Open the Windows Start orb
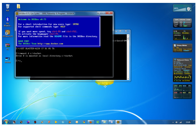This screenshot has height=126, width=196. click(6, 122)
